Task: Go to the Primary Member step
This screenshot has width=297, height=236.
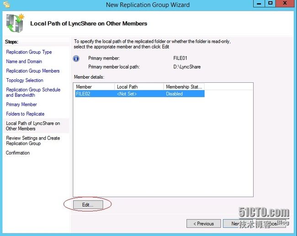Action: [21, 104]
